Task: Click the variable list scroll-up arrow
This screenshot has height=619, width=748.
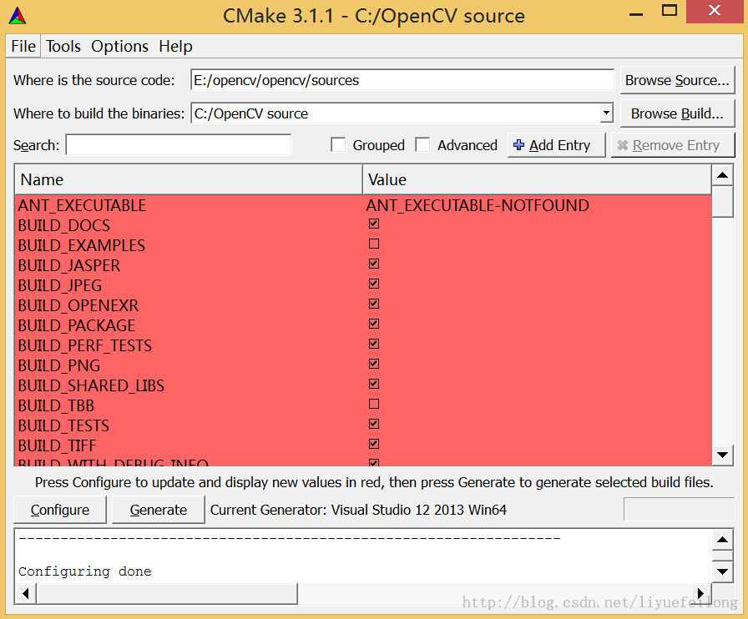Action: [x=722, y=175]
